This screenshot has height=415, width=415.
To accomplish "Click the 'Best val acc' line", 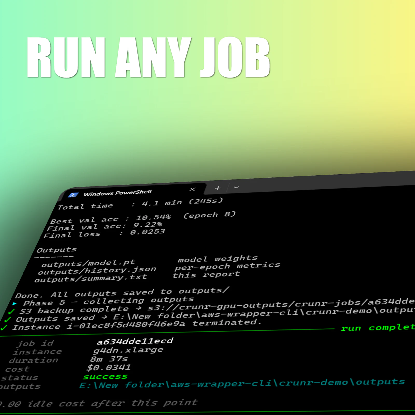I will click(143, 218).
